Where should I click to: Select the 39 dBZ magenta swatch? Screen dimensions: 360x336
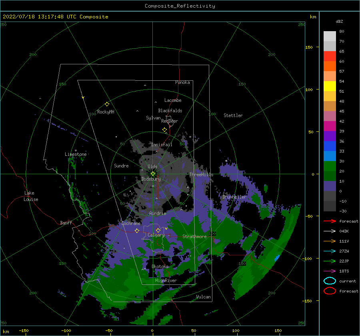pos(330,126)
